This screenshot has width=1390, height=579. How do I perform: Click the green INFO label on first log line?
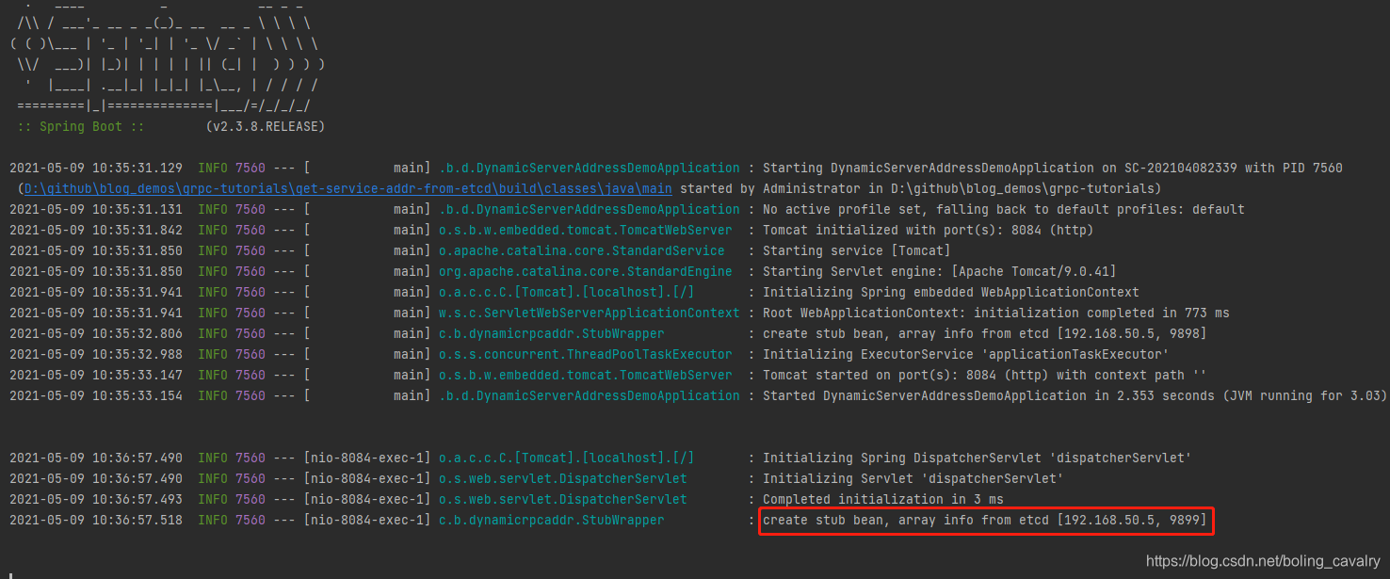pos(212,168)
